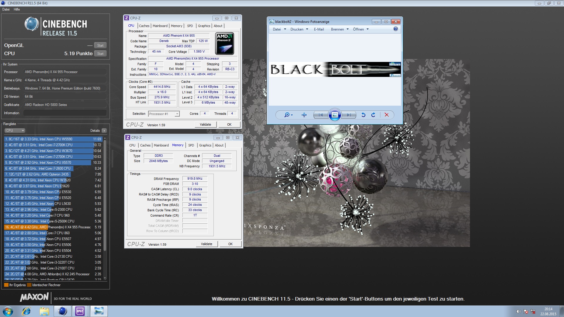Image resolution: width=564 pixels, height=317 pixels.
Task: Click Validate in the upper CPU-Z window
Action: pyautogui.click(x=205, y=124)
